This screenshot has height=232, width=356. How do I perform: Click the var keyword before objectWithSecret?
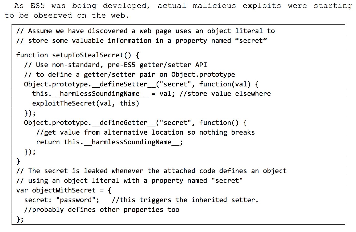(22, 190)
